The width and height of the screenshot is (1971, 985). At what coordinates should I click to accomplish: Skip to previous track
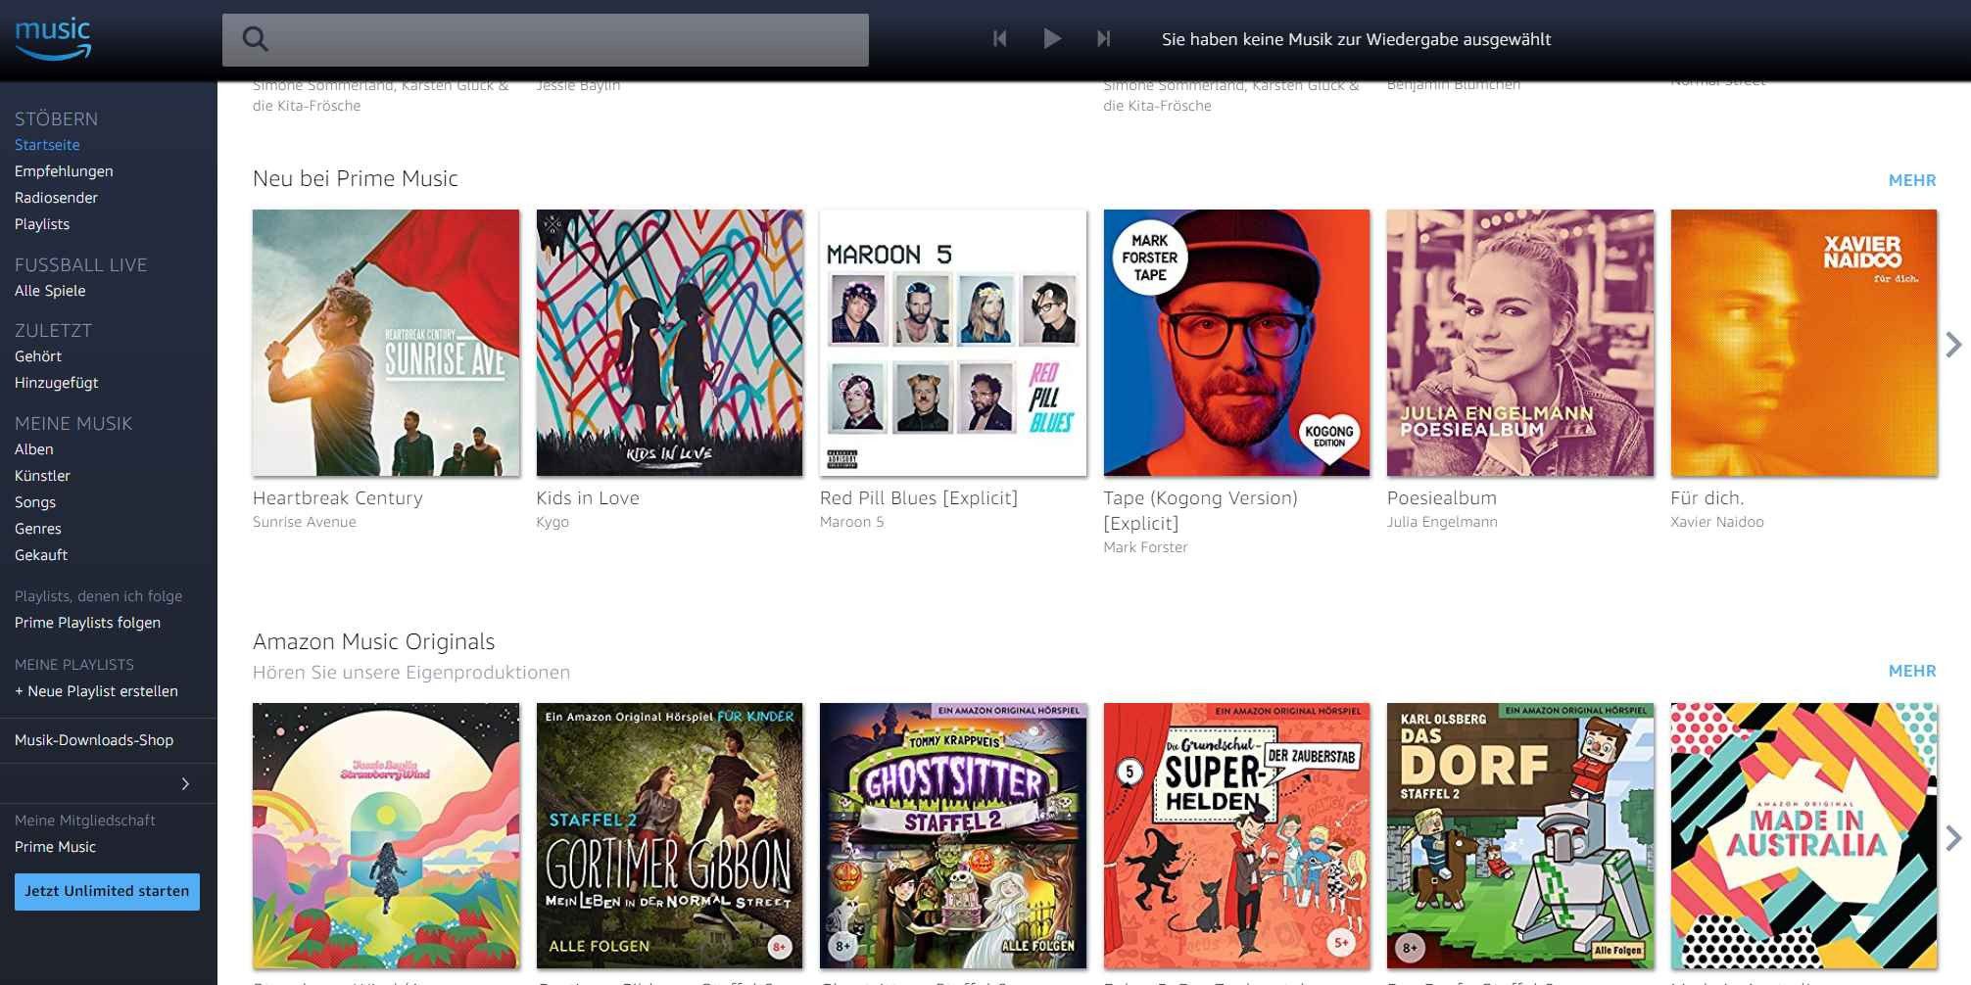999,38
